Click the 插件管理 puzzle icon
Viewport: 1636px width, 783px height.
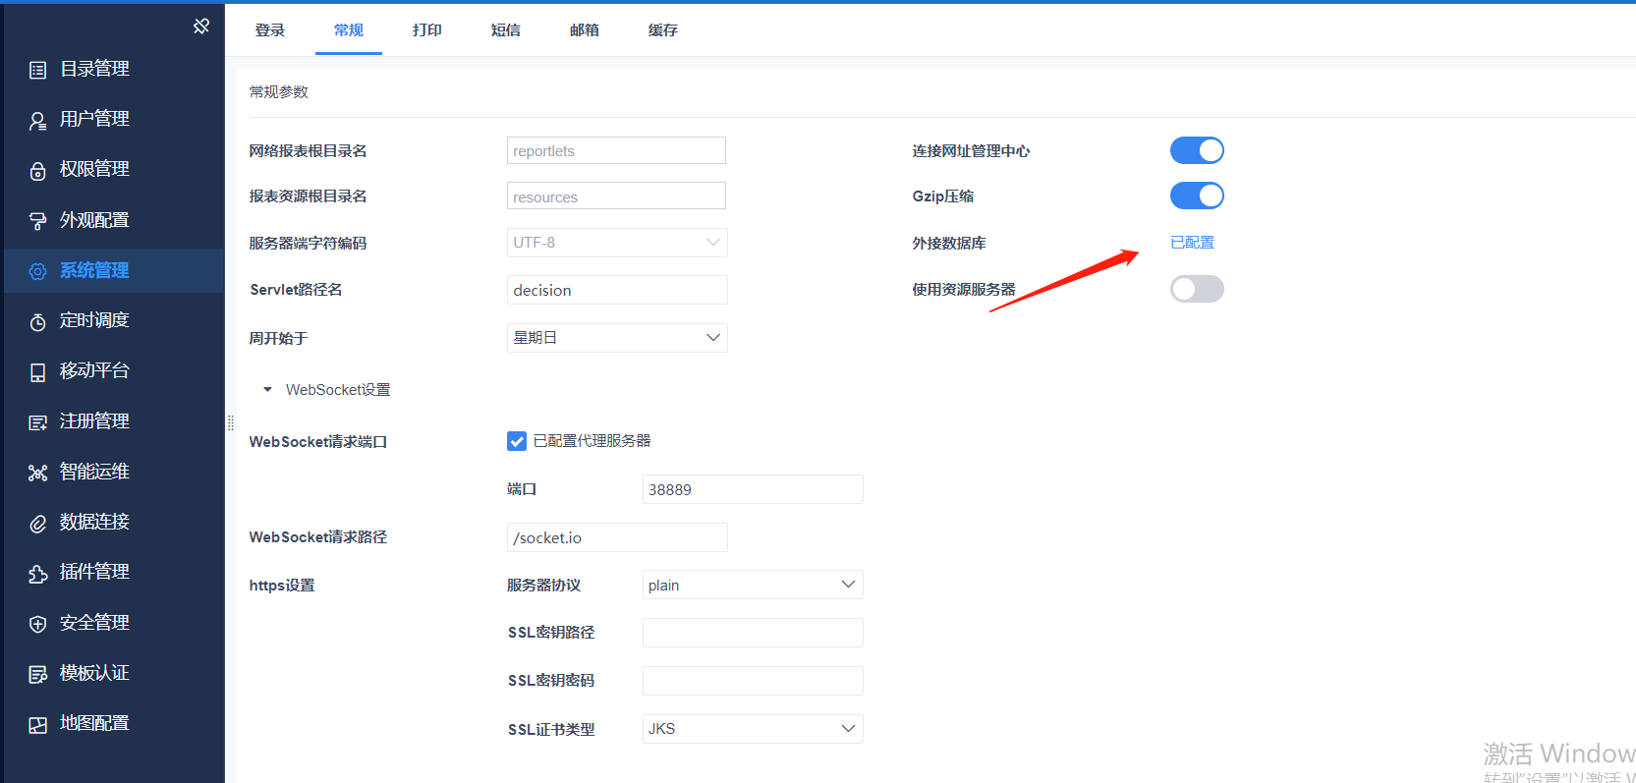point(38,574)
